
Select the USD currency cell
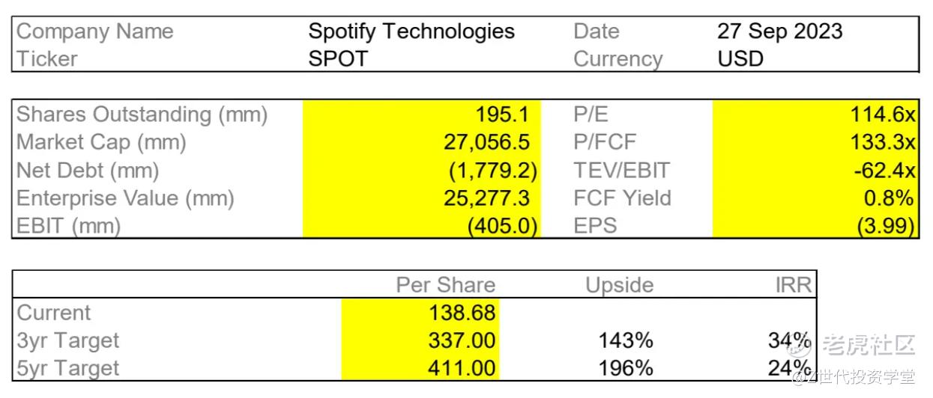tap(740, 59)
